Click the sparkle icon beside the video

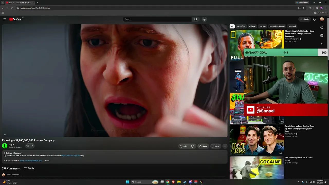[322, 44]
